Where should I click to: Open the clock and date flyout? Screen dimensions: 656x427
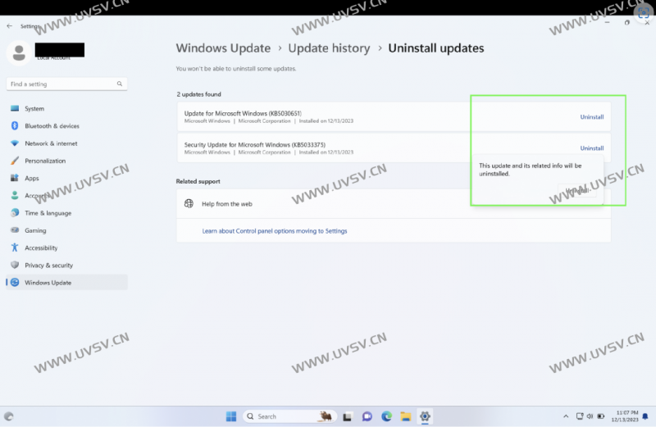(x=625, y=416)
